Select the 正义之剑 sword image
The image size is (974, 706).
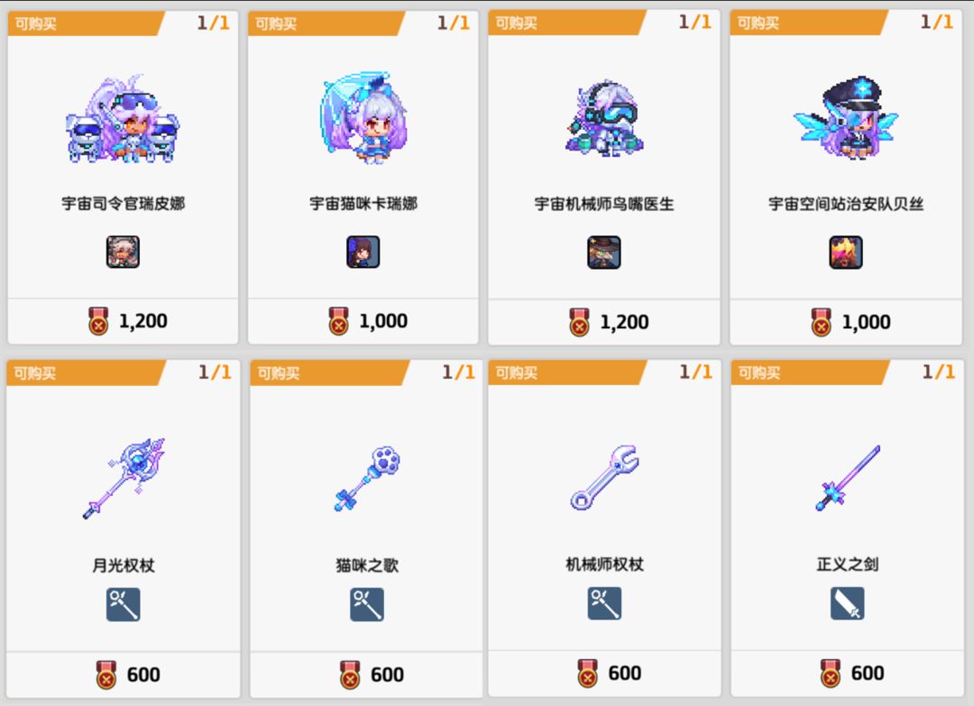[847, 478]
